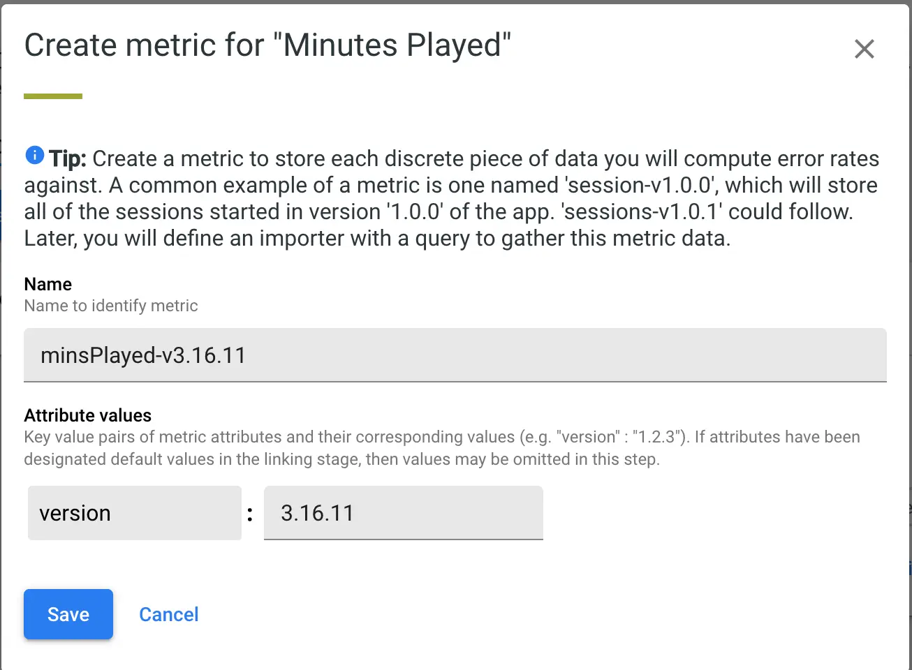Click the blue info icon beside Tip
The image size is (912, 670).
(34, 156)
